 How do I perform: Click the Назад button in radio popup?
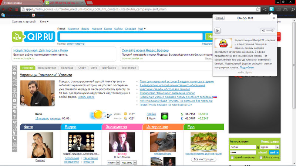tap(219, 18)
